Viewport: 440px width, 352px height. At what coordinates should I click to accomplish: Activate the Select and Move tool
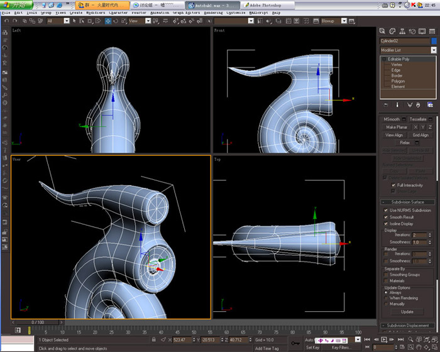coord(107,21)
